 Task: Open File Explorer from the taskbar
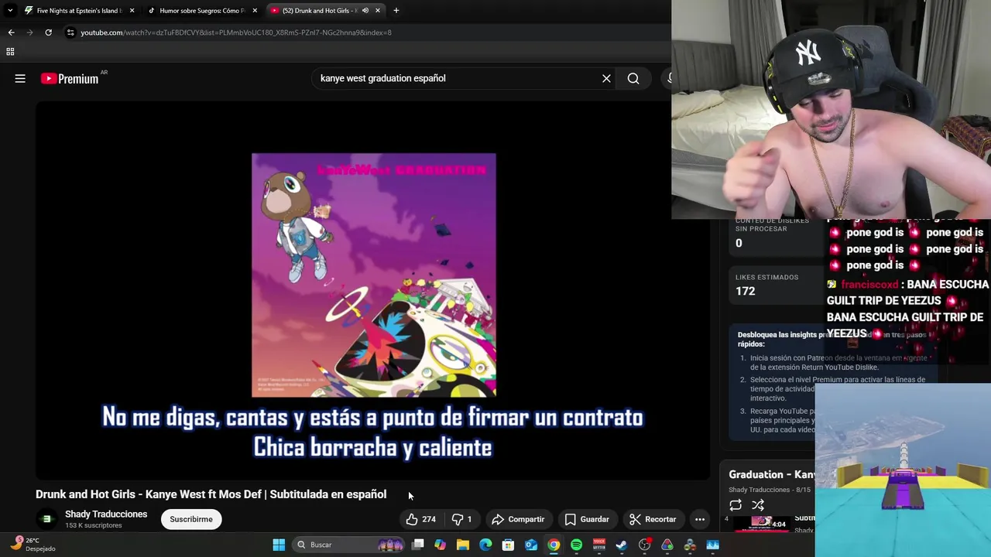pos(463,545)
